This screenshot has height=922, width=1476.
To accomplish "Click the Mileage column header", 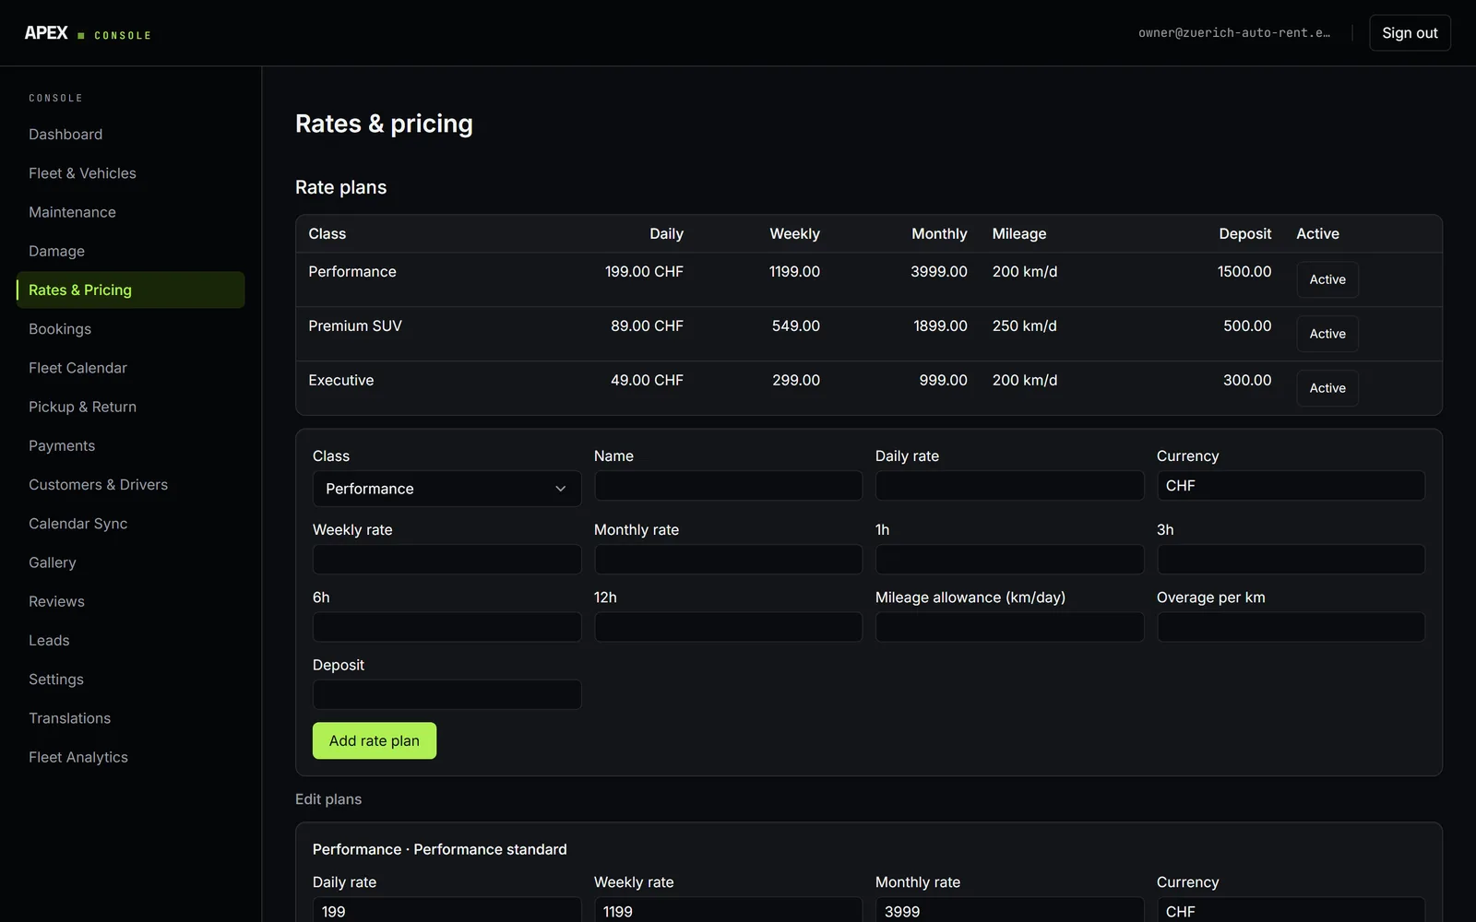I will [1019, 234].
